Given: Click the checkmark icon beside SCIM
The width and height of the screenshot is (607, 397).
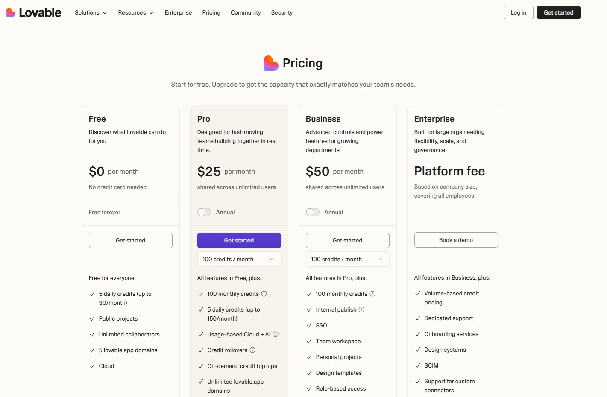Looking at the screenshot, I should pos(418,365).
